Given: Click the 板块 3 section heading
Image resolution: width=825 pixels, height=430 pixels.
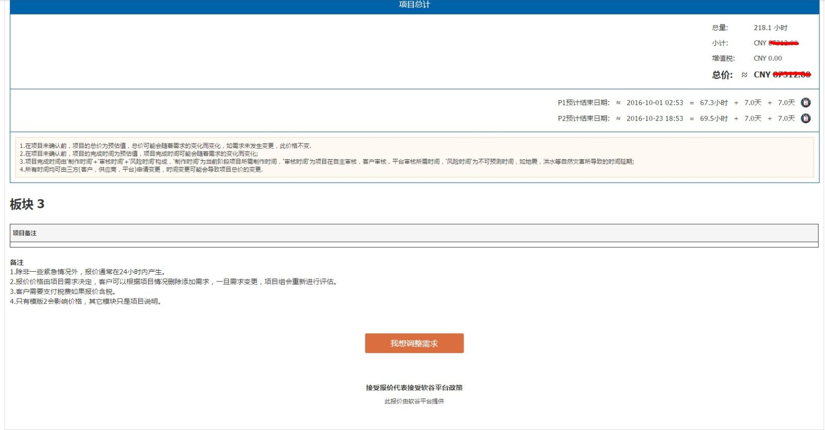Looking at the screenshot, I should coord(27,204).
